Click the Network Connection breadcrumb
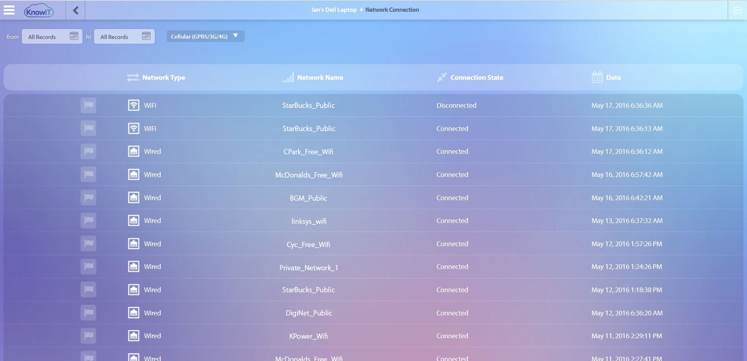 coord(392,10)
